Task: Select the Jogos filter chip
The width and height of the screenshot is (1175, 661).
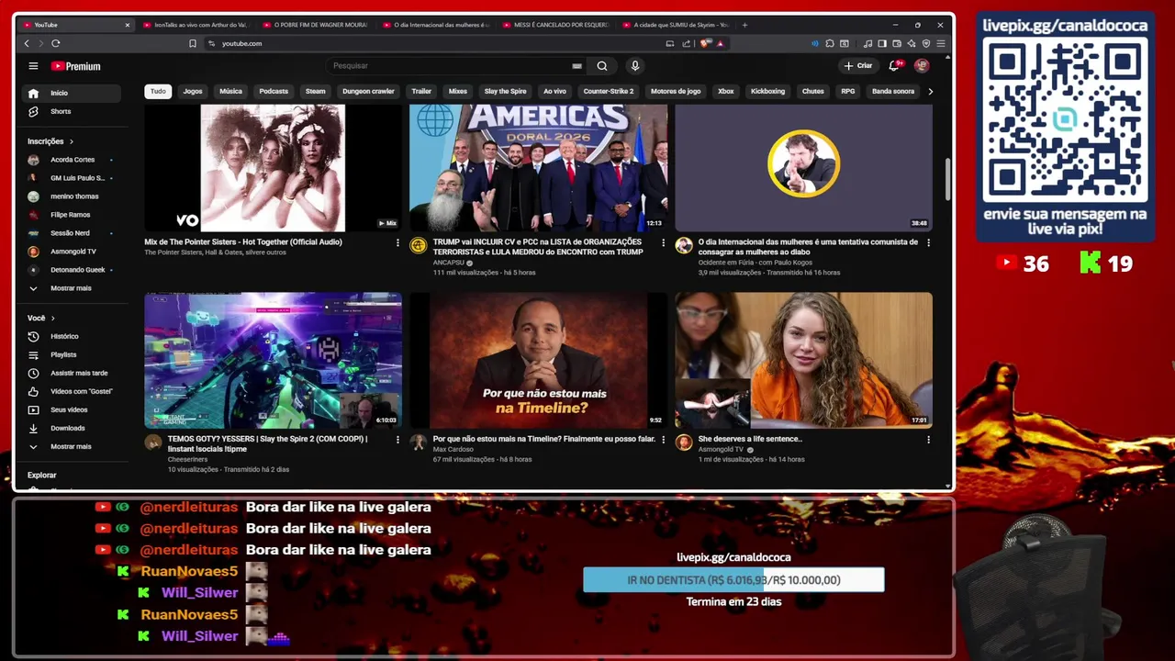Action: [x=193, y=91]
